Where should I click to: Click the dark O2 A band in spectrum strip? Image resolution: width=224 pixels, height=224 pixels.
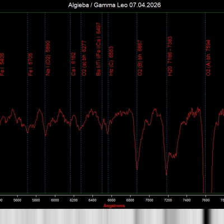coord(207,217)
